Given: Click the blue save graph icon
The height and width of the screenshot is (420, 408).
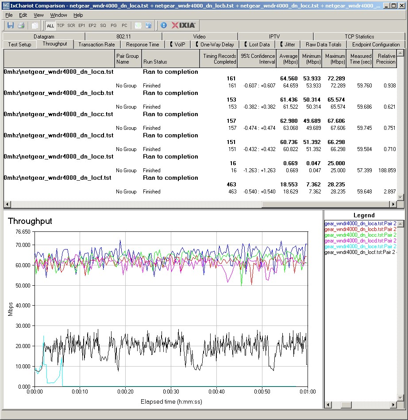Looking at the screenshot, I should point(148,26).
